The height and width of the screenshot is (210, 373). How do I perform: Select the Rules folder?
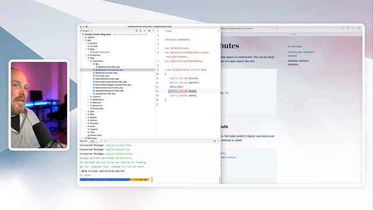(x=91, y=127)
